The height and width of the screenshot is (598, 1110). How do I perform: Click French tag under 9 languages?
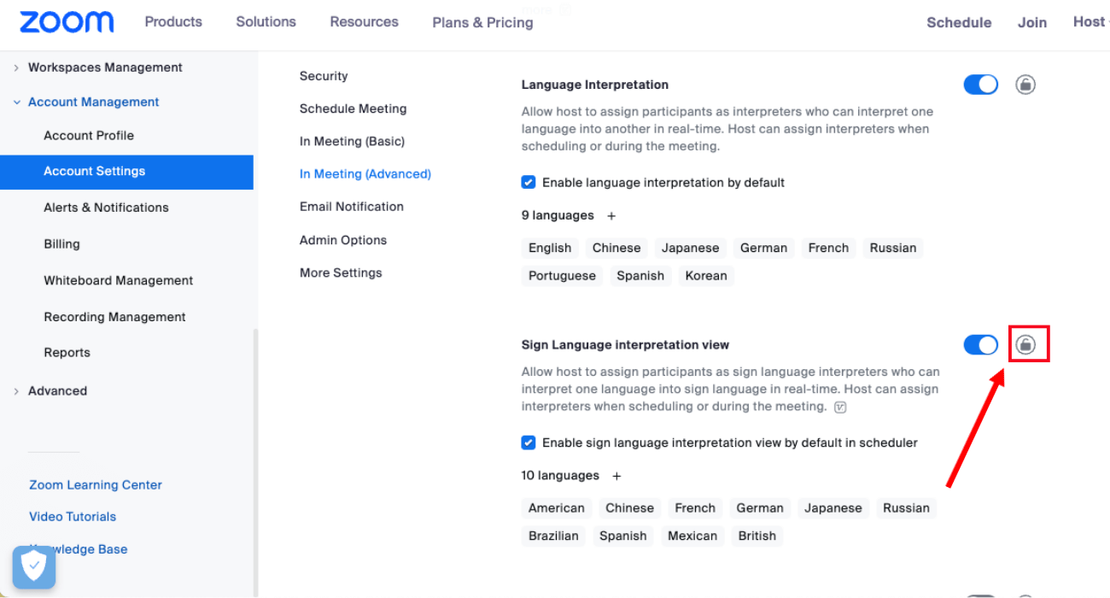[x=829, y=248]
